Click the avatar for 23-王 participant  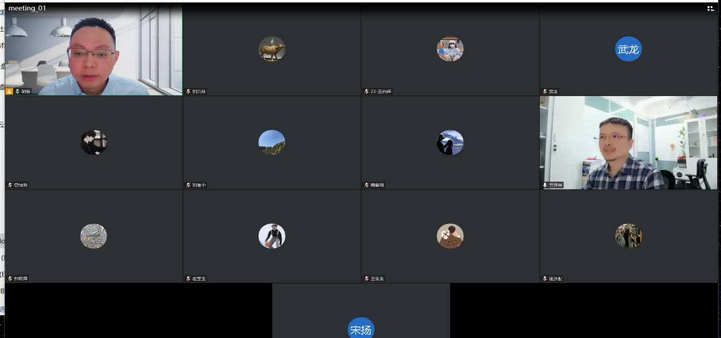point(450,49)
